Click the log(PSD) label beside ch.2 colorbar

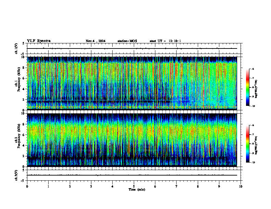pos(256,145)
